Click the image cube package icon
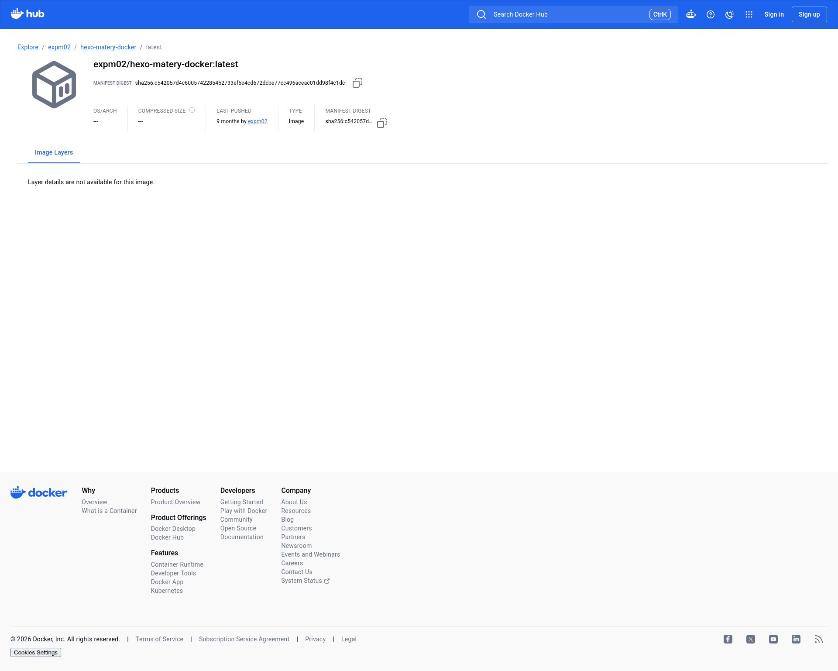The image size is (838, 671). tap(54, 85)
